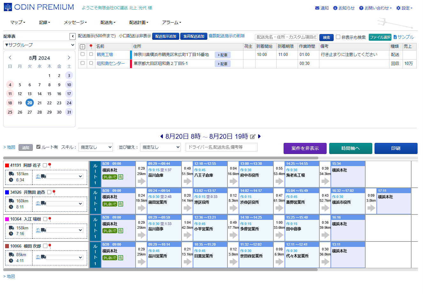Click the travel arrow before 品川倉庫
Image resolution: width=423 pixels, height=294 pixels.
pyautogui.click(x=142, y=181)
